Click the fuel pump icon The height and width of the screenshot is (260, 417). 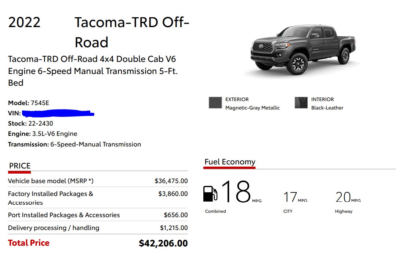point(210,194)
